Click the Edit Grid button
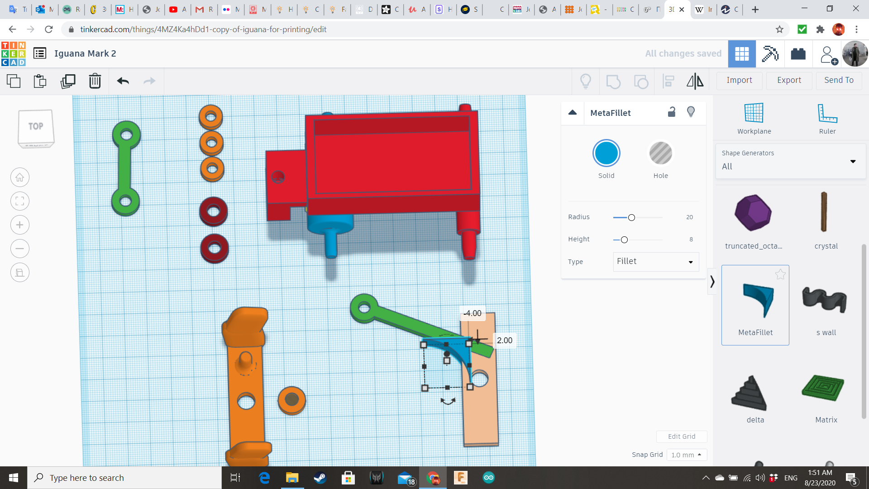869x489 pixels. click(681, 436)
